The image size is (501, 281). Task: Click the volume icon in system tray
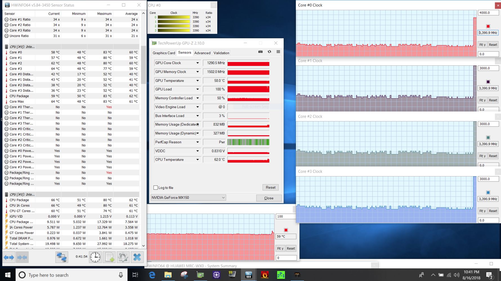coord(457,275)
